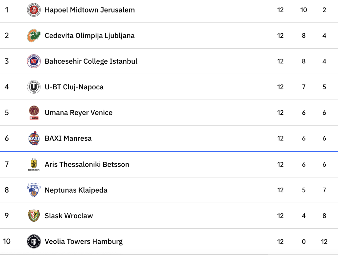The width and height of the screenshot is (338, 255).
Task: Click the Neptunas Klaipeda team logo
Action: click(34, 190)
